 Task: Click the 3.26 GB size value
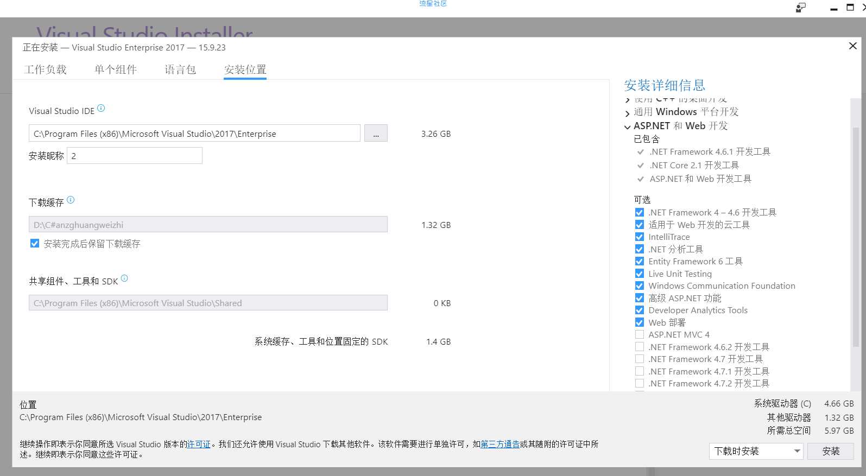tap(436, 134)
